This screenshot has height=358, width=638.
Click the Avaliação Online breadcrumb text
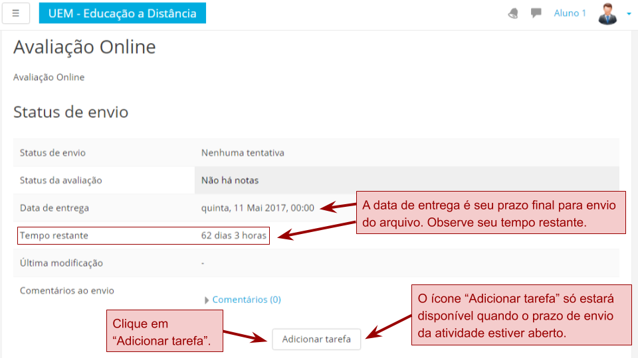49,77
